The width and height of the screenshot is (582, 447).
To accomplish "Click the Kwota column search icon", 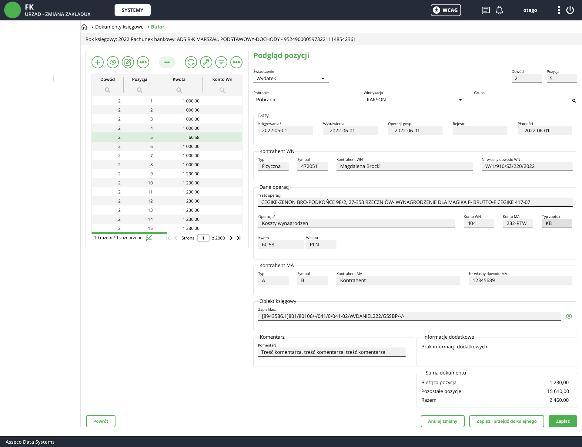I will 179,90.
